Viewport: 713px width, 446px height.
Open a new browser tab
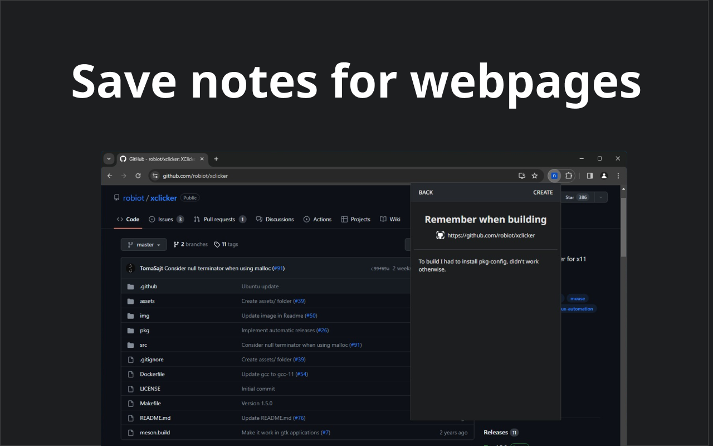pyautogui.click(x=216, y=159)
